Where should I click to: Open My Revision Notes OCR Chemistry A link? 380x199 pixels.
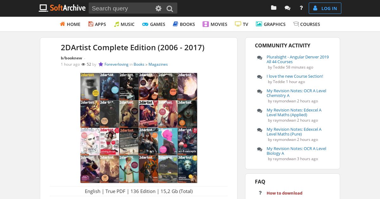[x=296, y=93]
